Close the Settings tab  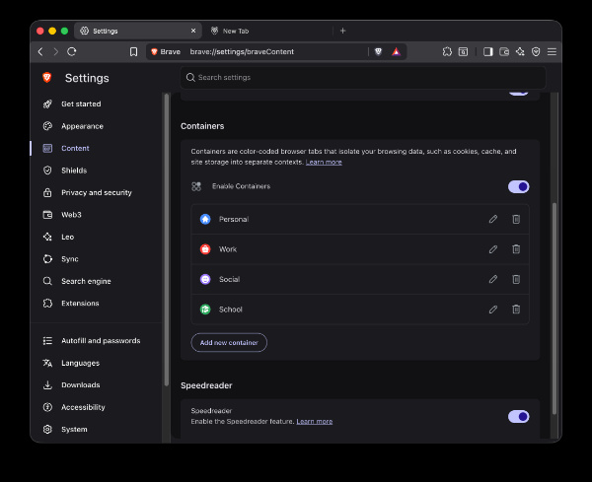[193, 31]
